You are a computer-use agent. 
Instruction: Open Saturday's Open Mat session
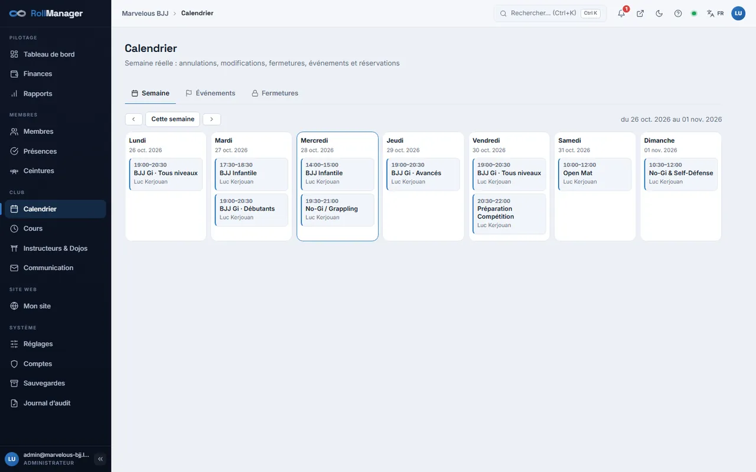click(x=595, y=174)
